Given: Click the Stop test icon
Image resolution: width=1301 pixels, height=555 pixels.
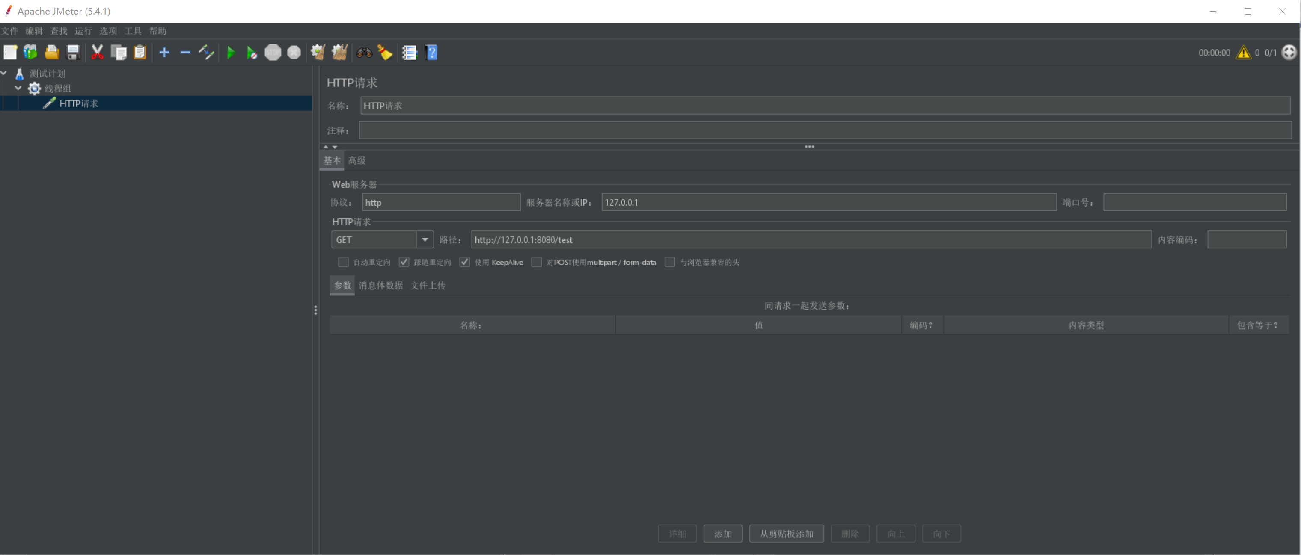Looking at the screenshot, I should click(273, 53).
